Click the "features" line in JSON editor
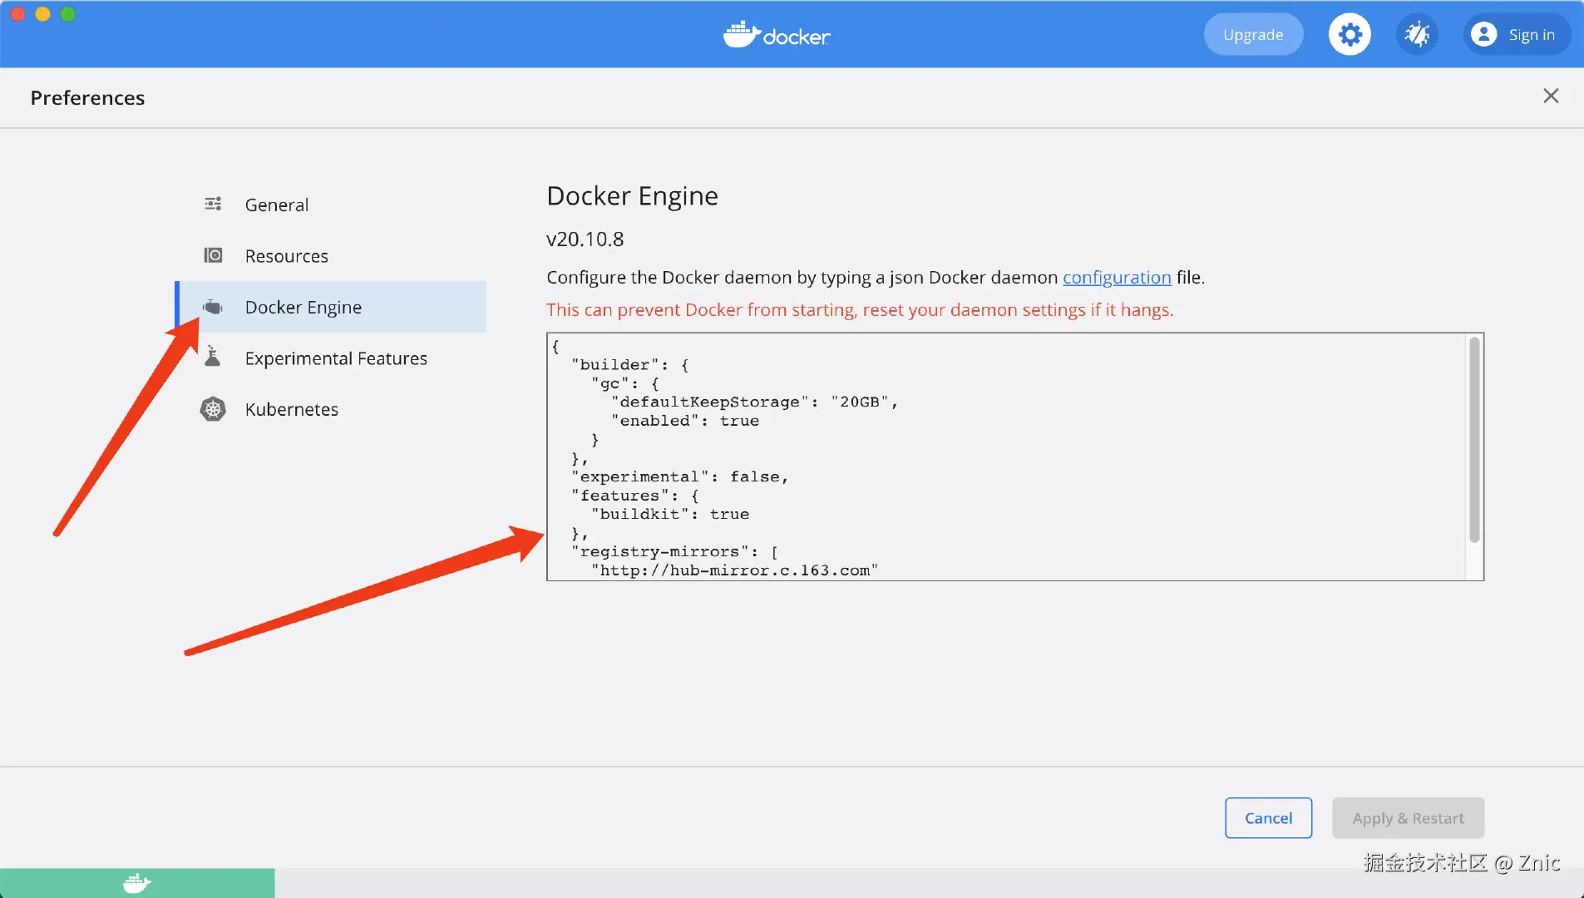Viewport: 1584px width, 898px height. [x=635, y=496]
